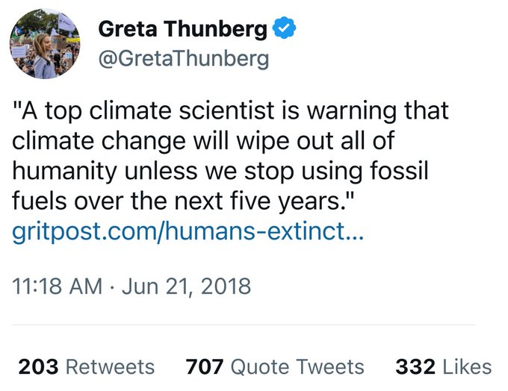Image resolution: width=508 pixels, height=391 pixels.
Task: Click the words "climate change" in the tweet
Action: coord(99,141)
